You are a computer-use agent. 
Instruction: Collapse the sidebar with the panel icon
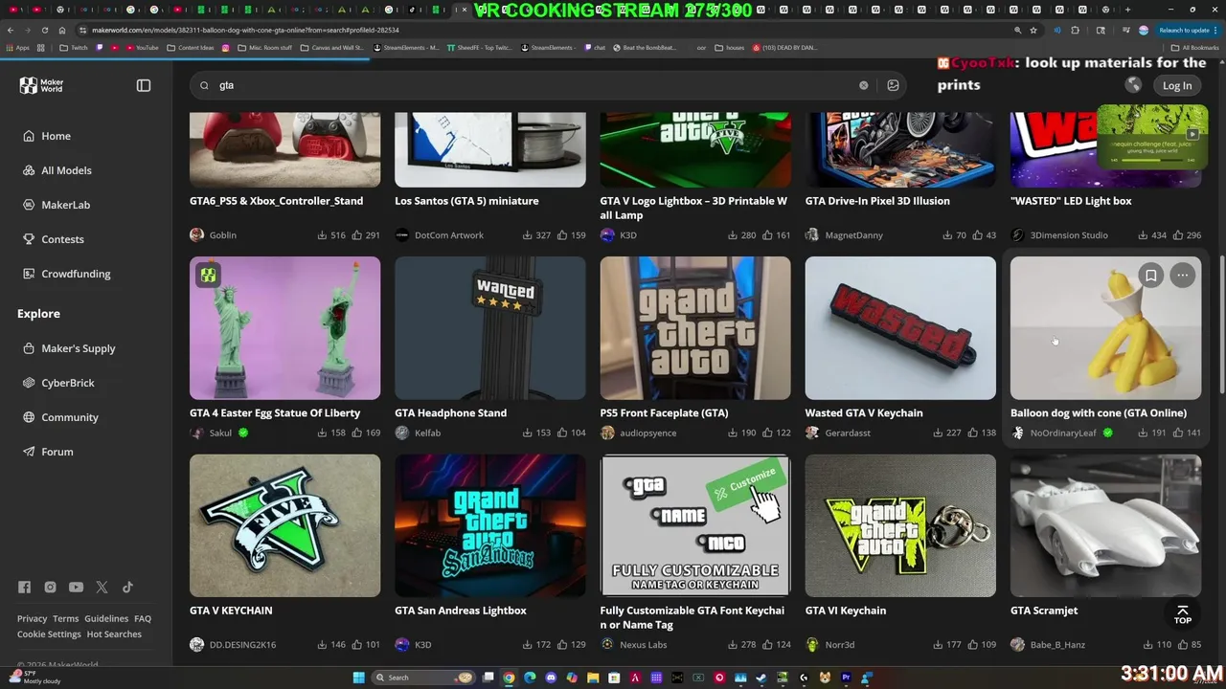pyautogui.click(x=144, y=85)
